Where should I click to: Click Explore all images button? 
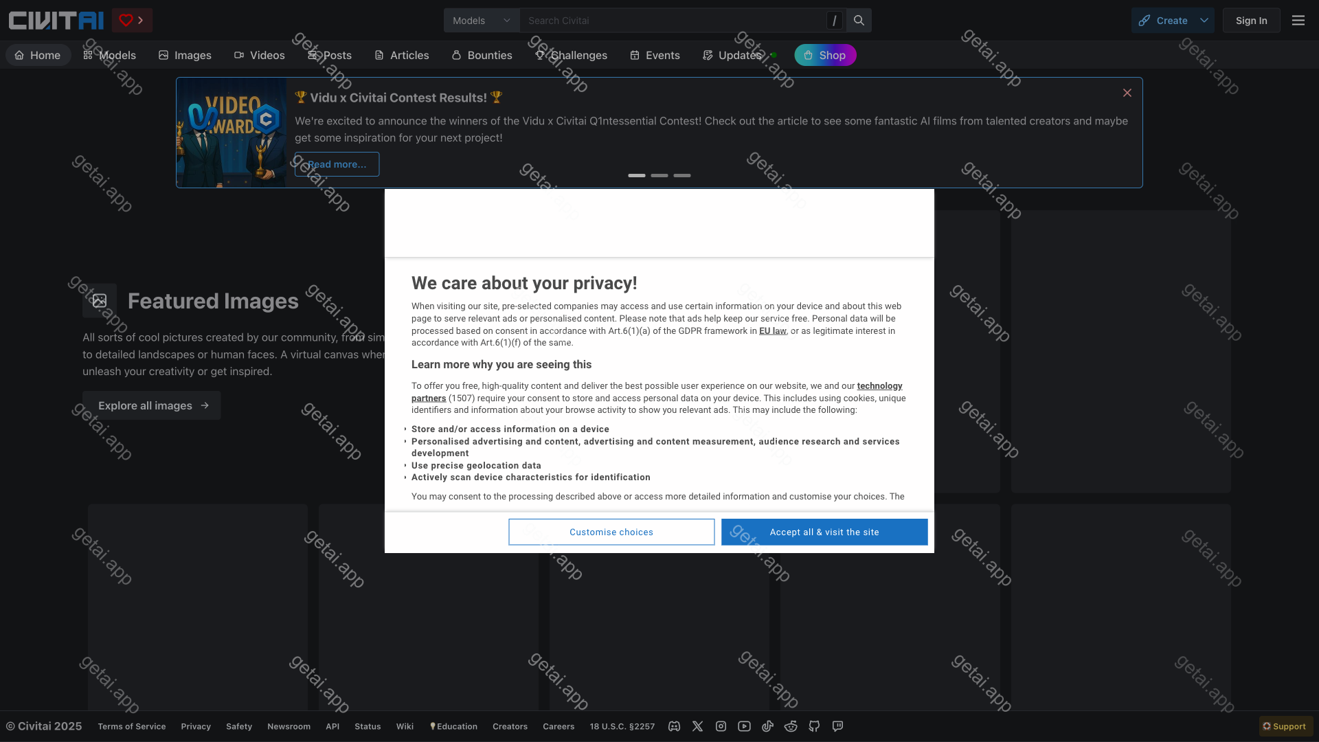(x=152, y=405)
